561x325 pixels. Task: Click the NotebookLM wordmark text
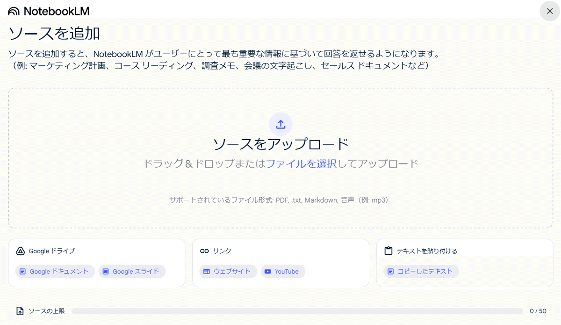tap(56, 11)
